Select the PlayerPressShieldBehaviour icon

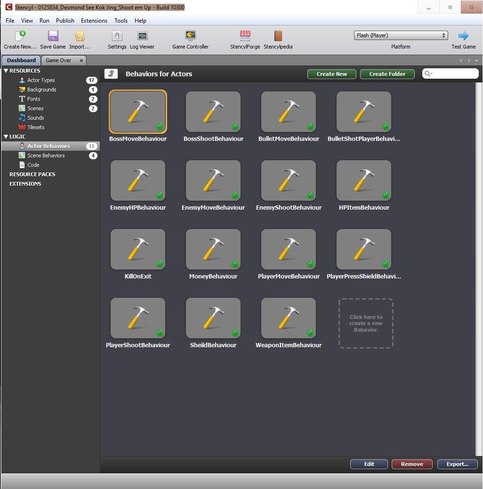coord(363,249)
